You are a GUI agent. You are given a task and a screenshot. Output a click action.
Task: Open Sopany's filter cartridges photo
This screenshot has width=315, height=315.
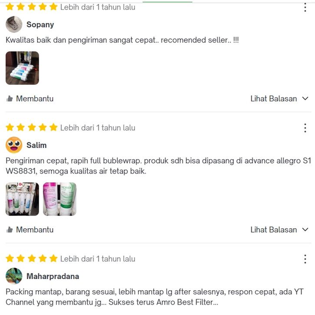tap(22, 68)
